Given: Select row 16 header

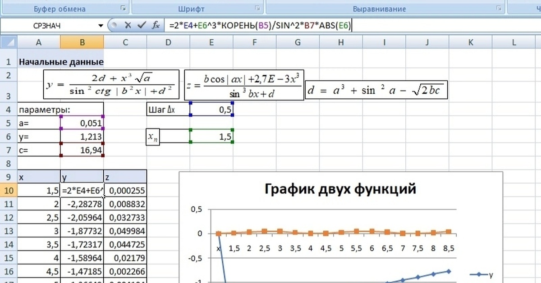Looking at the screenshot, I should 9,272.
